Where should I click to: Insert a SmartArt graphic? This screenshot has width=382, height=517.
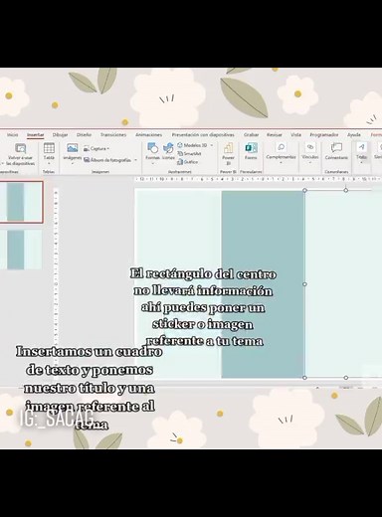coord(189,154)
